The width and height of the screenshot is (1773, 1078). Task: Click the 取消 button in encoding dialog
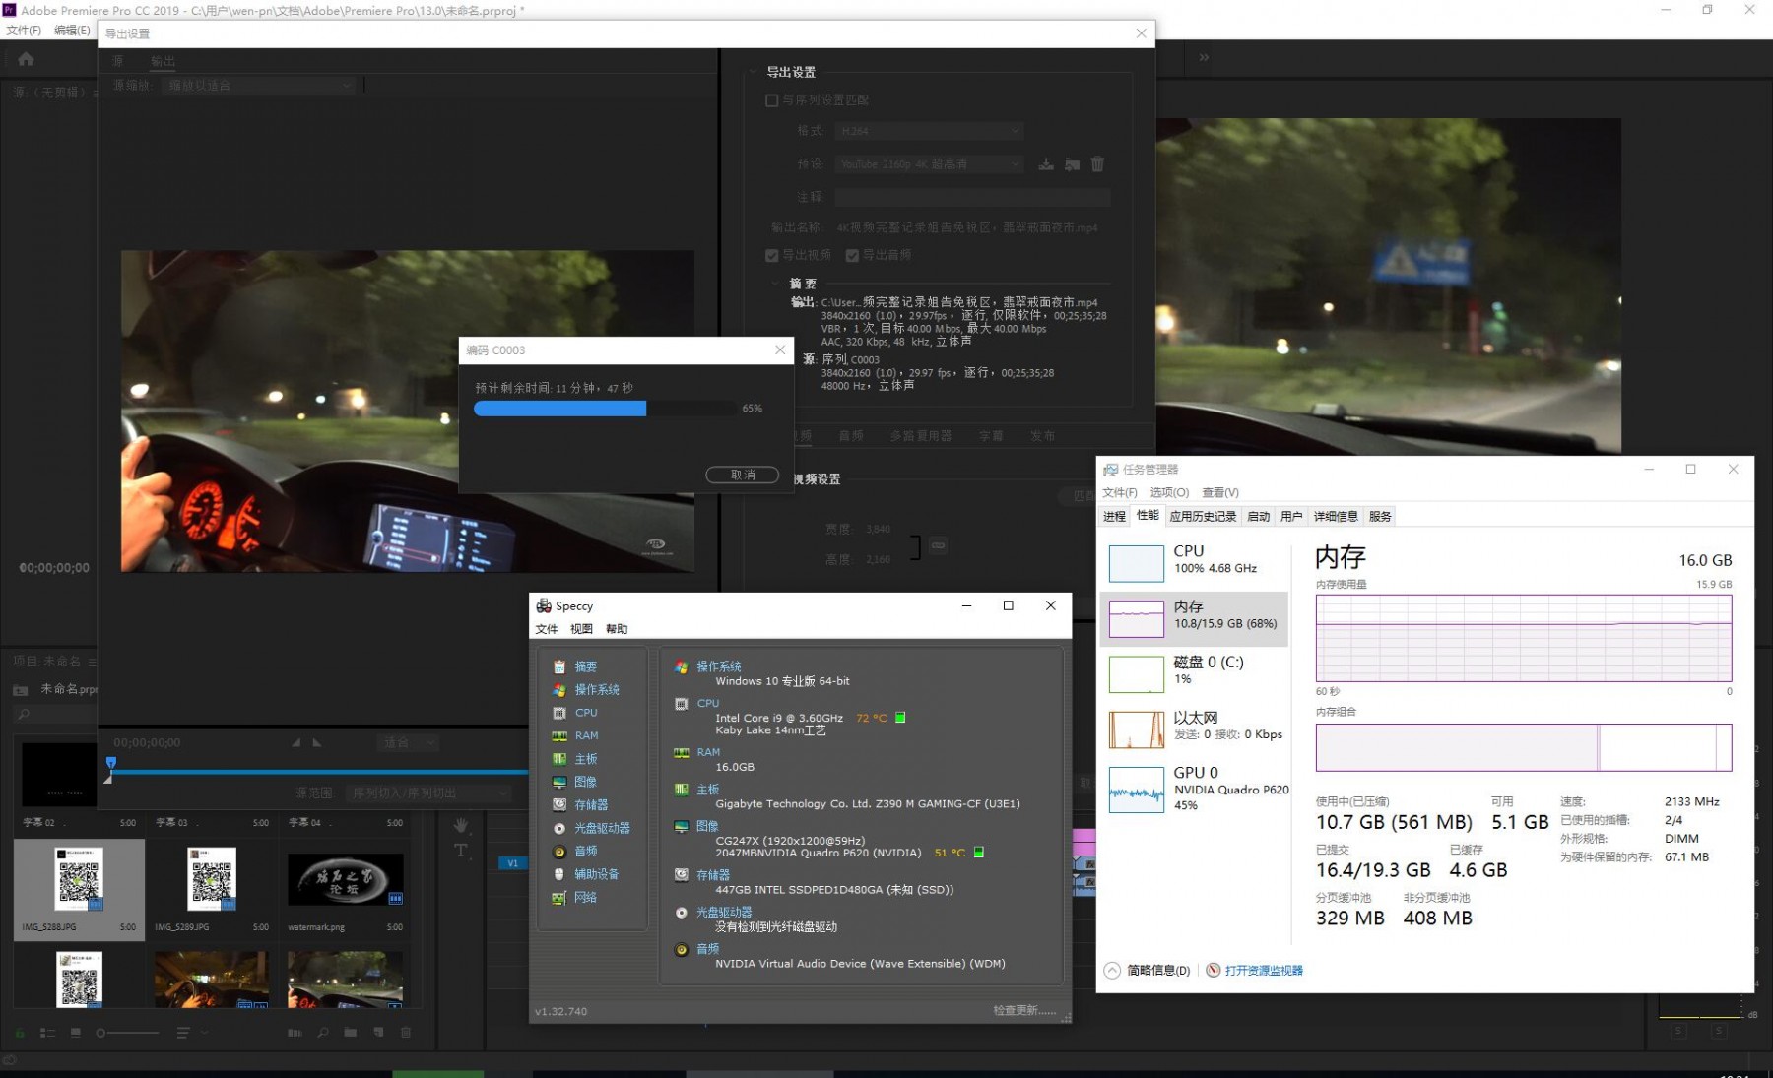click(742, 475)
